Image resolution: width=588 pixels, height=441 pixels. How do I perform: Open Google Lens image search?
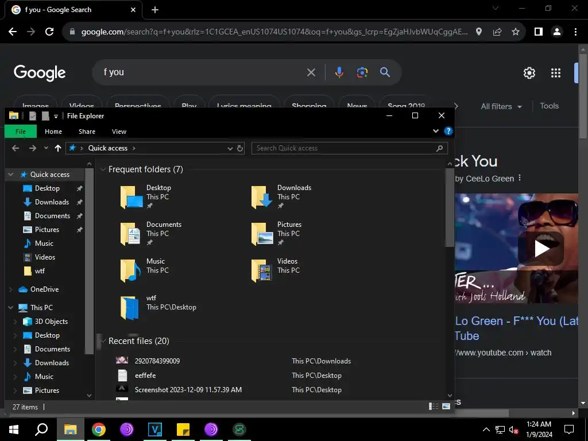[362, 72]
